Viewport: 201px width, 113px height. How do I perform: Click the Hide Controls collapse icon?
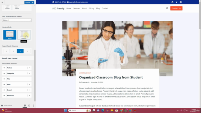(x=2, y=105)
